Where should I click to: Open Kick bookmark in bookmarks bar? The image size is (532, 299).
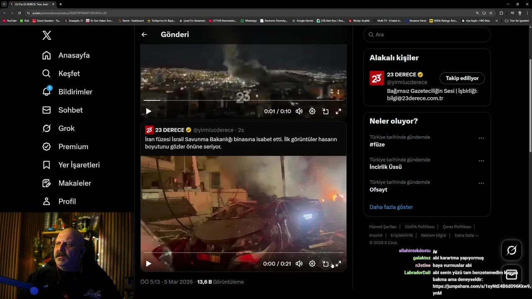tap(25, 20)
